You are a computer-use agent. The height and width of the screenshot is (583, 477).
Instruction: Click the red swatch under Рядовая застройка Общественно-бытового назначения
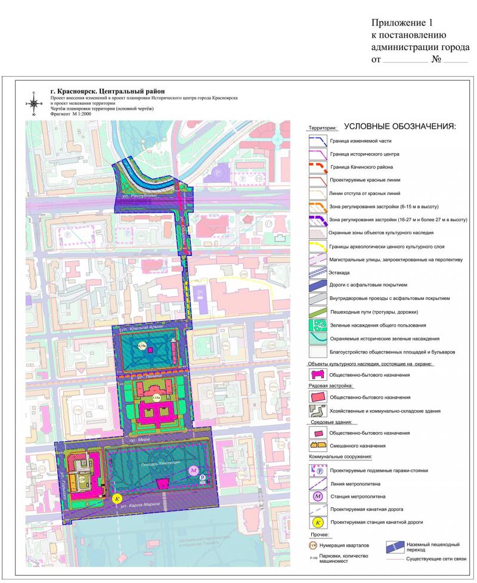pos(318,397)
